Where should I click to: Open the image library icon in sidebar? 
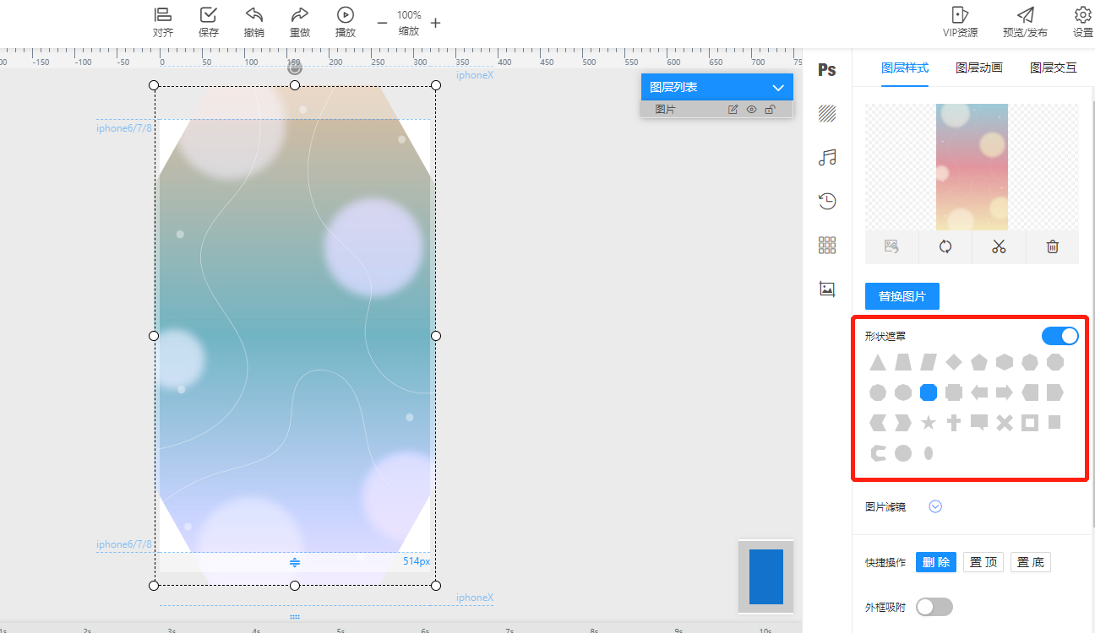tap(827, 289)
